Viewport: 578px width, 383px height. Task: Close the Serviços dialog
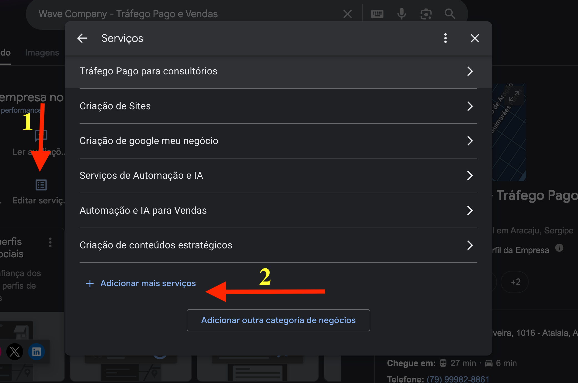coord(475,38)
